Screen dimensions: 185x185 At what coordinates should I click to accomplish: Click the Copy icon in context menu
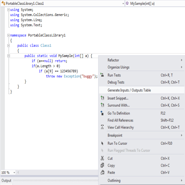tap(102, 165)
